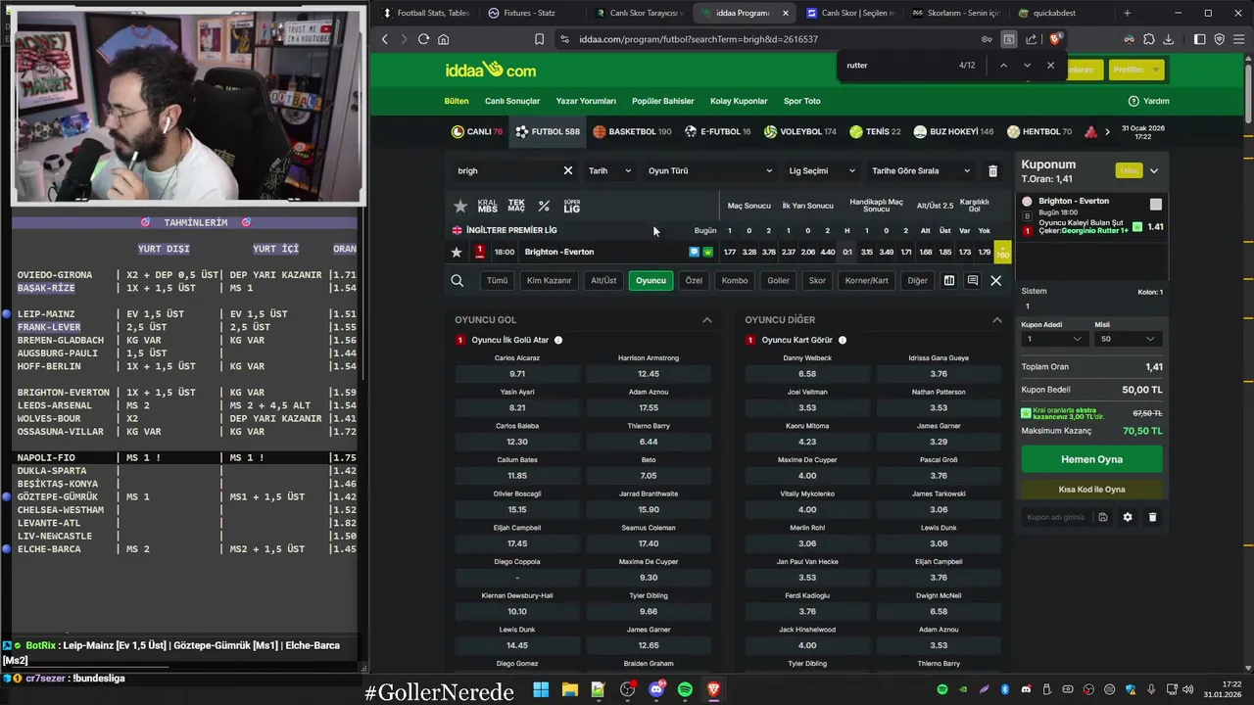Click the Kupon adı giriniz field
The height and width of the screenshot is (705, 1254).
pos(1056,517)
